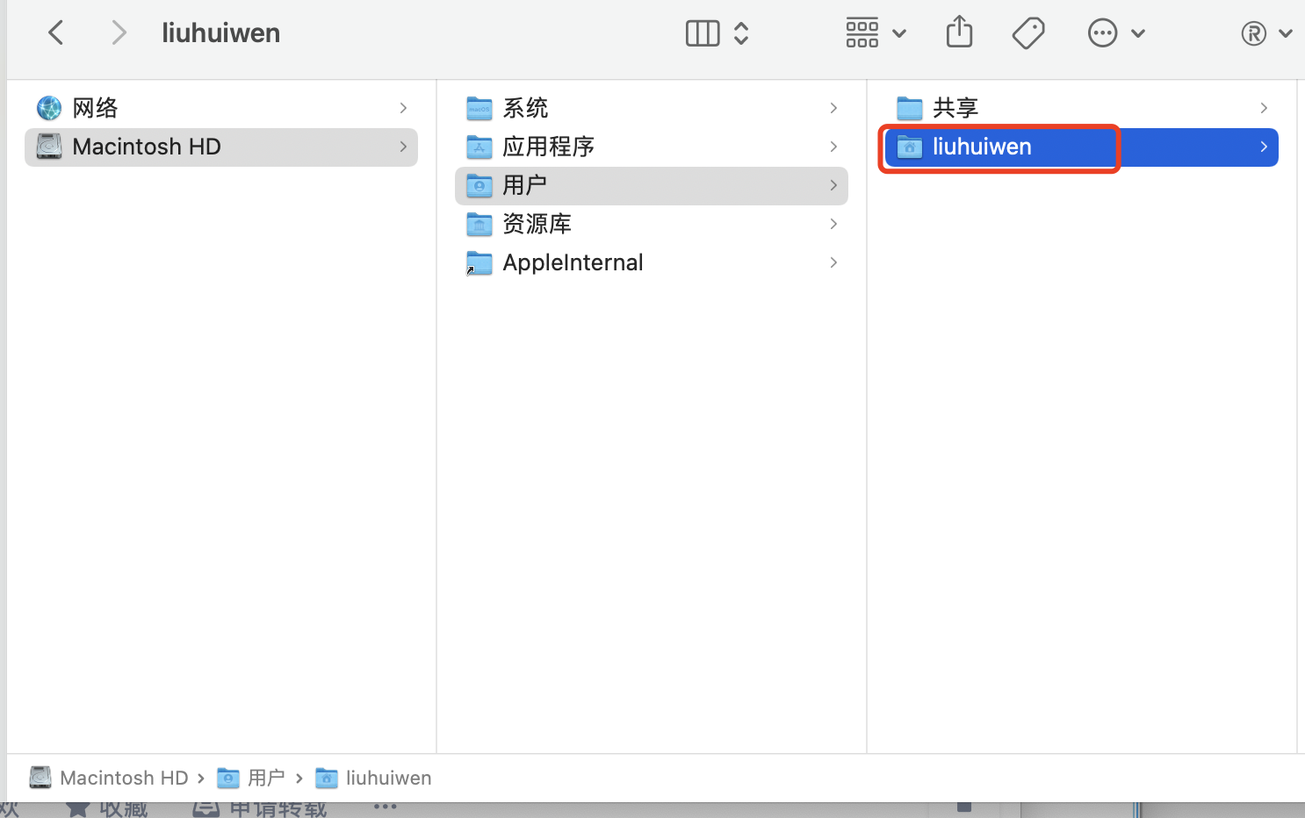Screen dimensions: 1305x818
Task: Expand 资源库 folder chevron
Action: pyautogui.click(x=833, y=224)
